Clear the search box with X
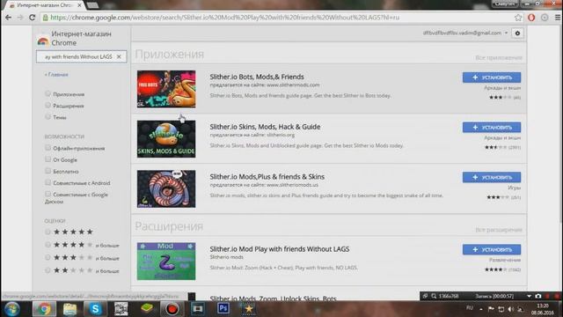 click(119, 56)
